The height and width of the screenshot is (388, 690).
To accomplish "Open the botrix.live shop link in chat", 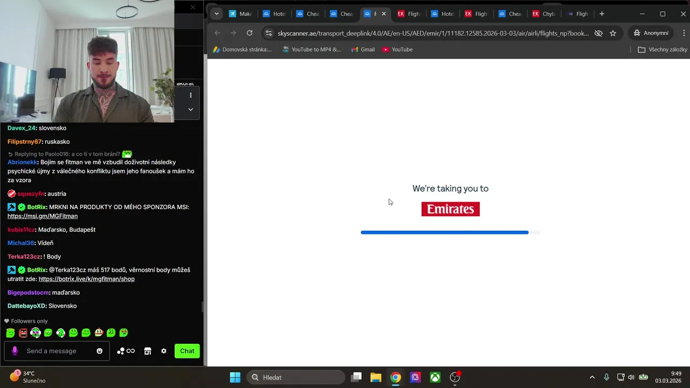I will [87, 279].
